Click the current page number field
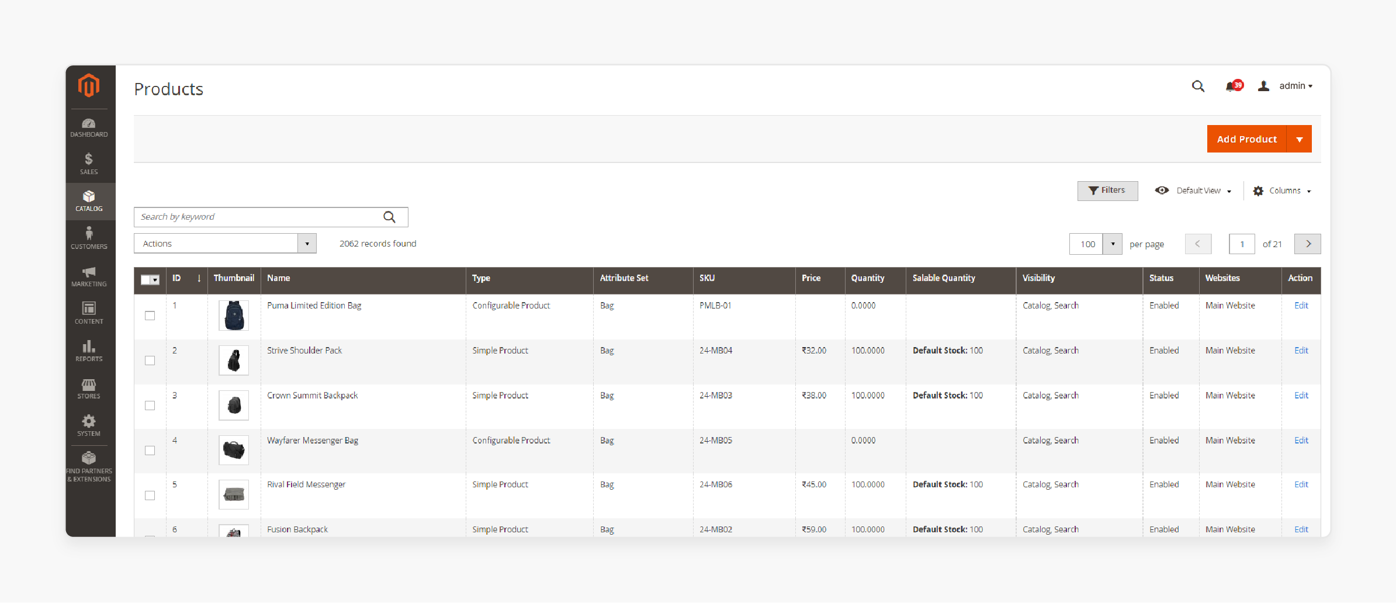Viewport: 1396px width, 603px height. pyautogui.click(x=1242, y=244)
